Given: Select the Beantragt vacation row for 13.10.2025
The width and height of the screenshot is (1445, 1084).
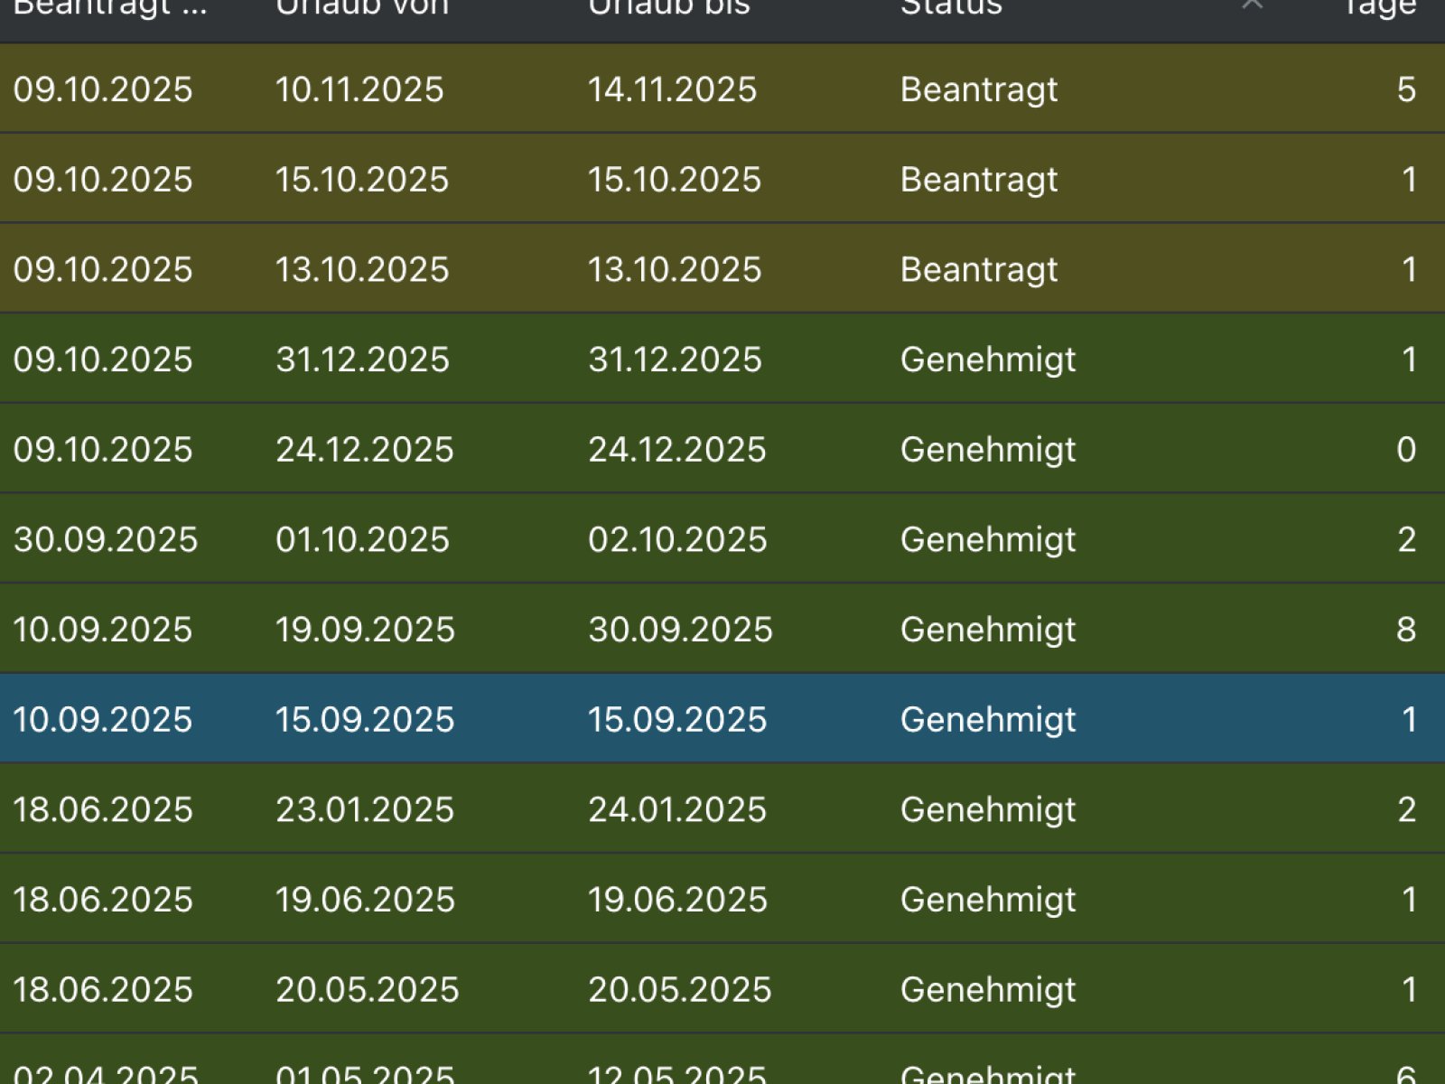Looking at the screenshot, I should point(722,269).
